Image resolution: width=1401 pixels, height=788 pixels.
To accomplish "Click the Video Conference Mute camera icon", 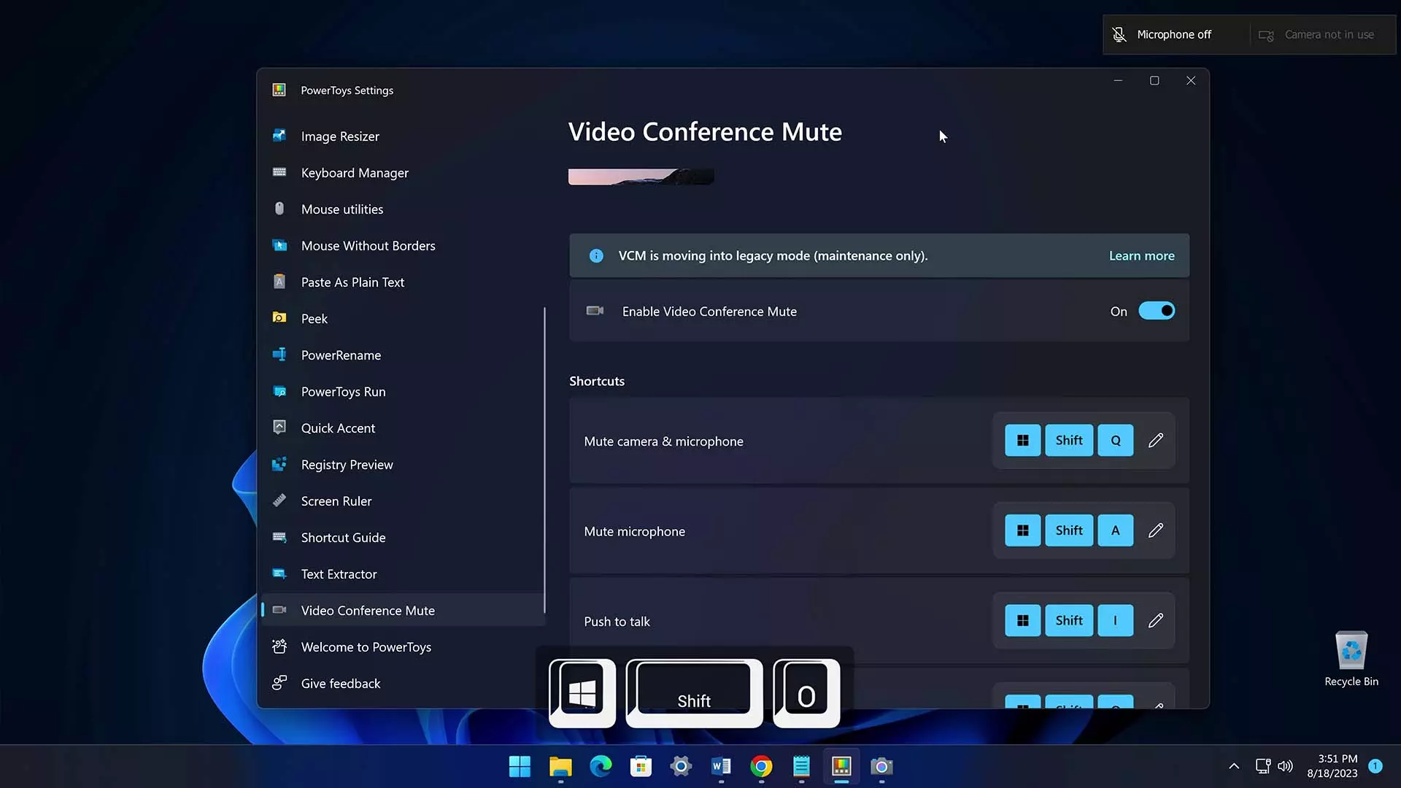I will pyautogui.click(x=279, y=610).
